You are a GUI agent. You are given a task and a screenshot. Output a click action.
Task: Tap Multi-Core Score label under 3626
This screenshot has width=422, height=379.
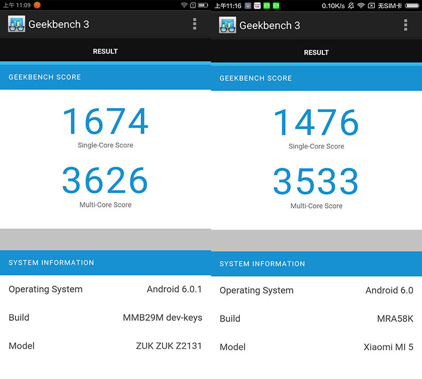tap(105, 205)
